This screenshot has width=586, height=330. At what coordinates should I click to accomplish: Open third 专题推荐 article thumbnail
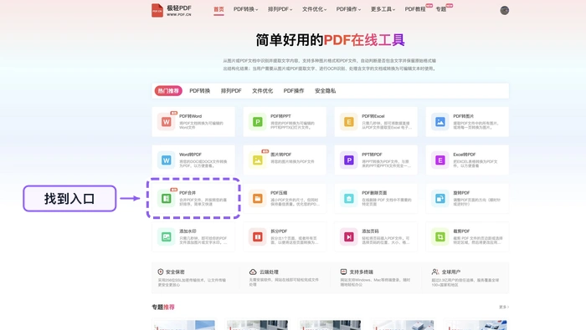(x=330, y=324)
